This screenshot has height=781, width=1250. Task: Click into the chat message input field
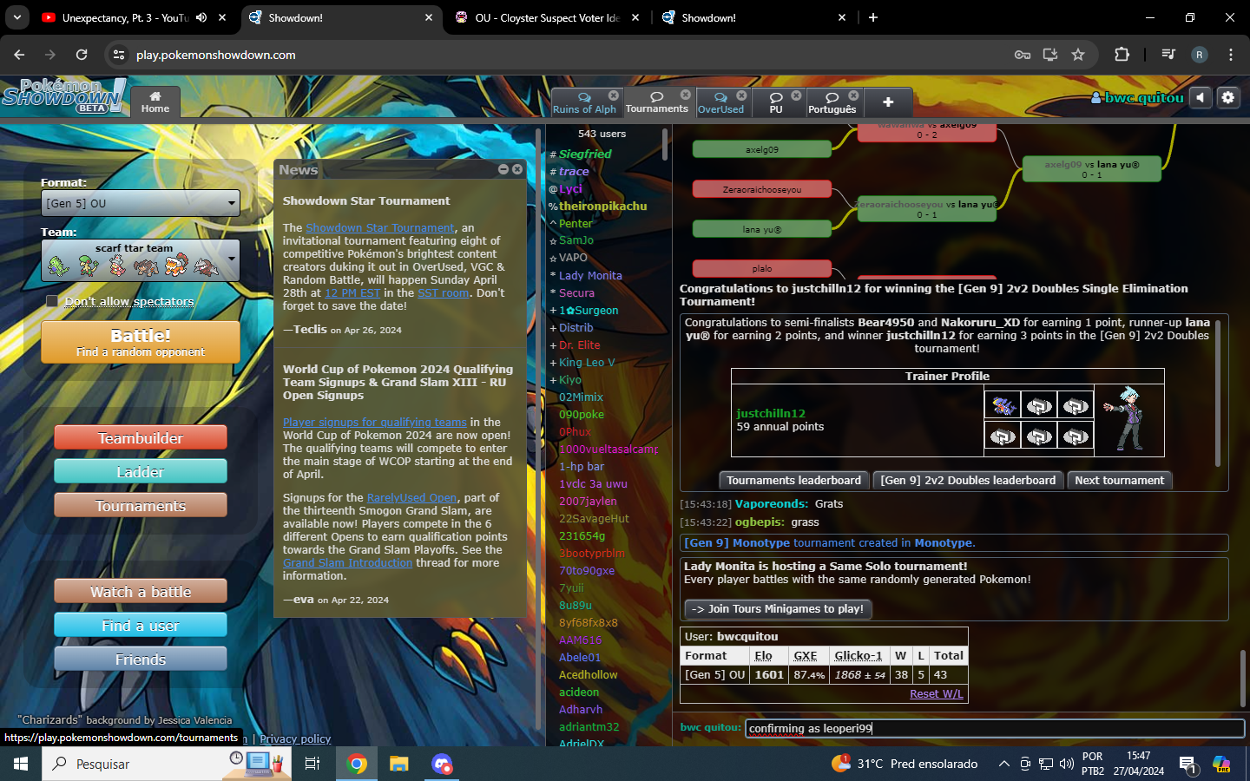click(995, 728)
